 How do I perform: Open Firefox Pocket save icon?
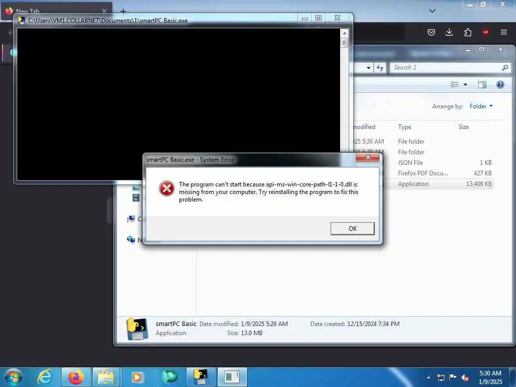(431, 32)
